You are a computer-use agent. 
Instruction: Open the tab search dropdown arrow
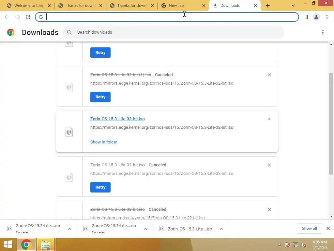click(293, 6)
